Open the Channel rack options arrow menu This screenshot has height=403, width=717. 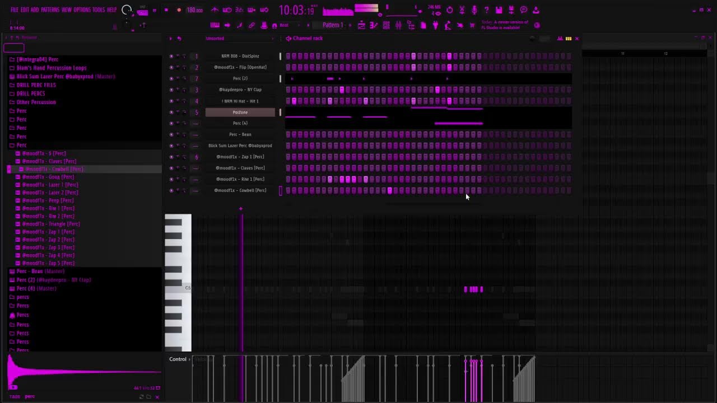(171, 39)
